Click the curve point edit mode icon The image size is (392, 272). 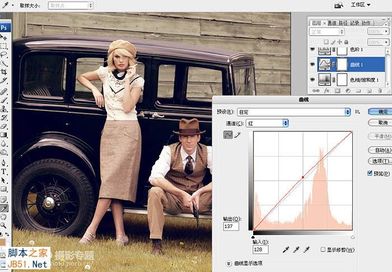coord(228,135)
